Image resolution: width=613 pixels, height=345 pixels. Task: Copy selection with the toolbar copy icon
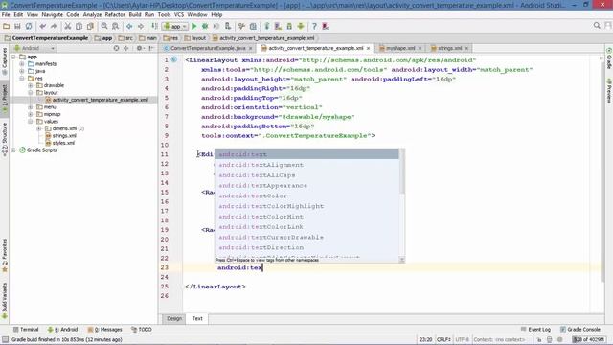point(79,26)
